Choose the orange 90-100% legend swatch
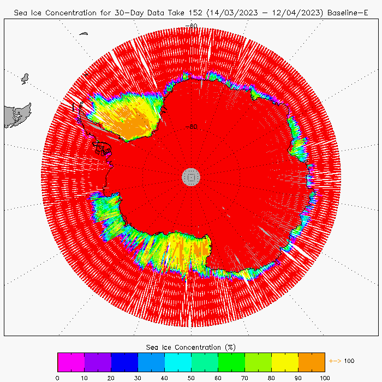 click(311, 362)
